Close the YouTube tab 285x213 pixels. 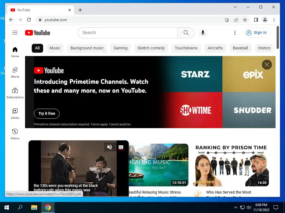click(69, 10)
